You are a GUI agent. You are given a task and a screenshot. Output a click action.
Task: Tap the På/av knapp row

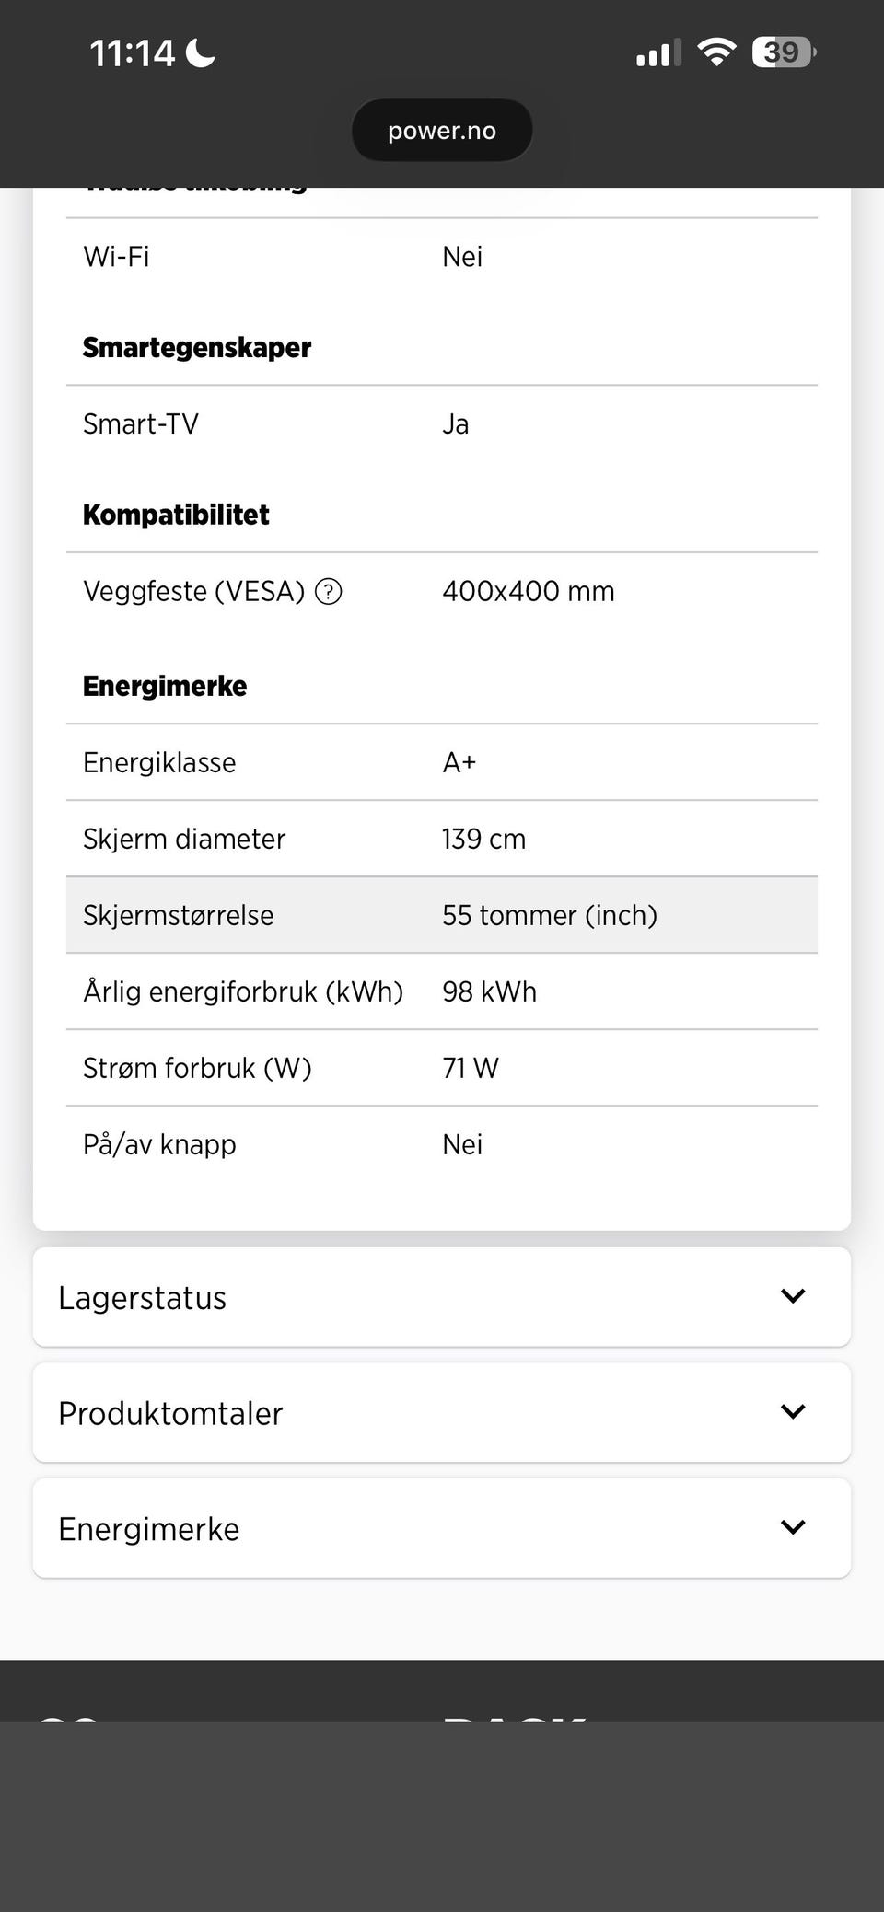point(442,1144)
